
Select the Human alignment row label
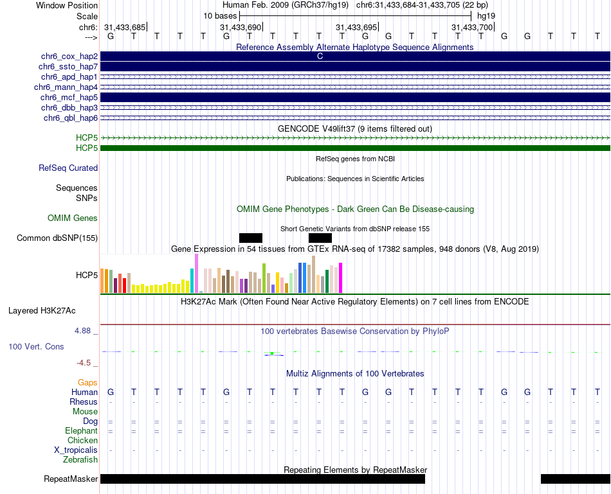point(84,392)
